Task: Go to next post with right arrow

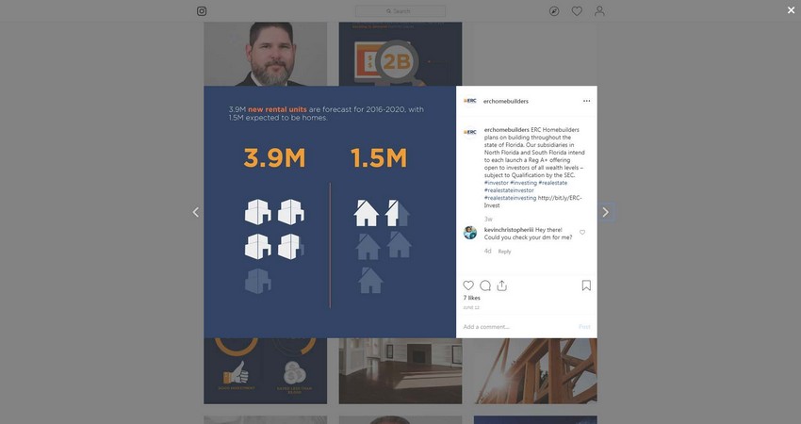Action: pyautogui.click(x=605, y=212)
